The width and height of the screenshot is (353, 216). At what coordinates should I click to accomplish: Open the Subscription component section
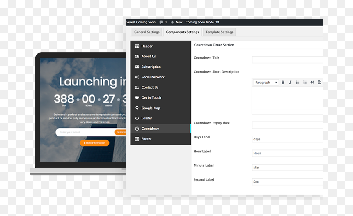160,67
